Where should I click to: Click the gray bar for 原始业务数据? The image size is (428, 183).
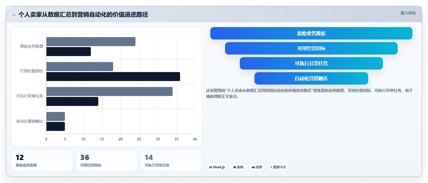(x=91, y=42)
